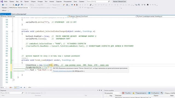Open the class dropdown Nomer_i_Skorost_Com.Form1
Image resolution: width=175 pixels, height=98 pixels.
(x=102, y=16)
